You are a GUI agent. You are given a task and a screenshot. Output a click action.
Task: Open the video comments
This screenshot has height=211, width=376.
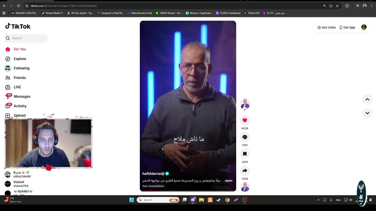pyautogui.click(x=245, y=137)
